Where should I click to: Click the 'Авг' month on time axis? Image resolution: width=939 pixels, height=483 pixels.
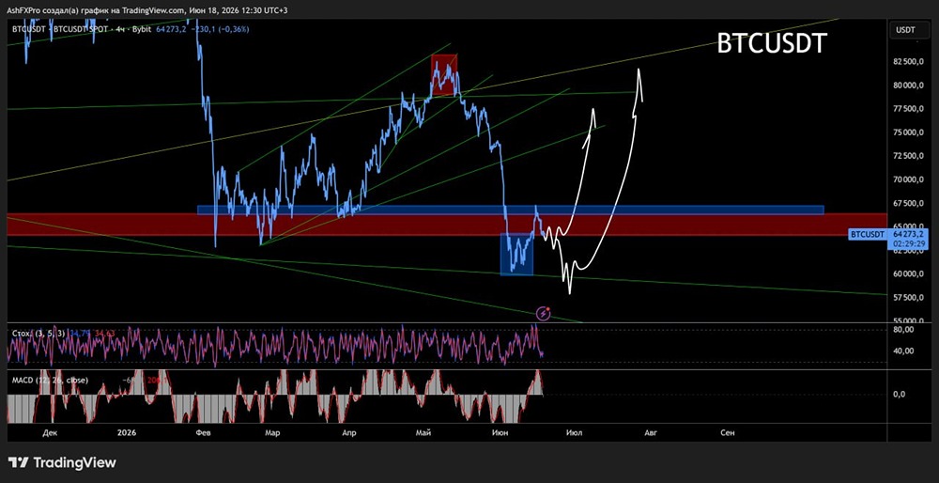pos(649,432)
